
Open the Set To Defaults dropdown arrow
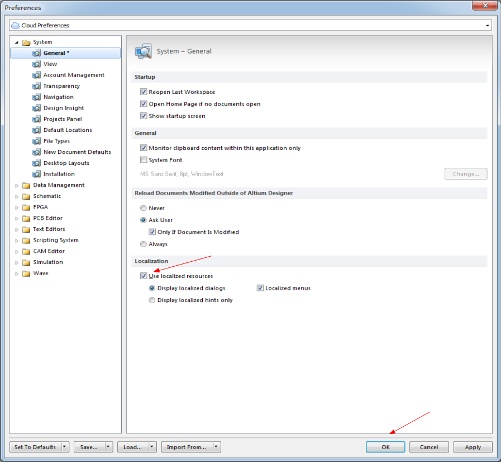coord(65,447)
